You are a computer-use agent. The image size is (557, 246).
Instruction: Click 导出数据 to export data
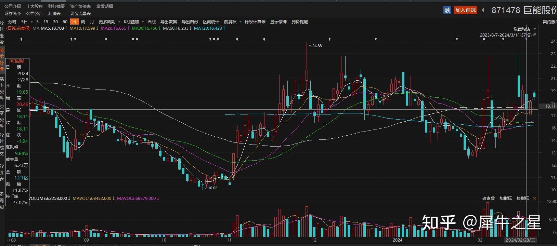169,22
